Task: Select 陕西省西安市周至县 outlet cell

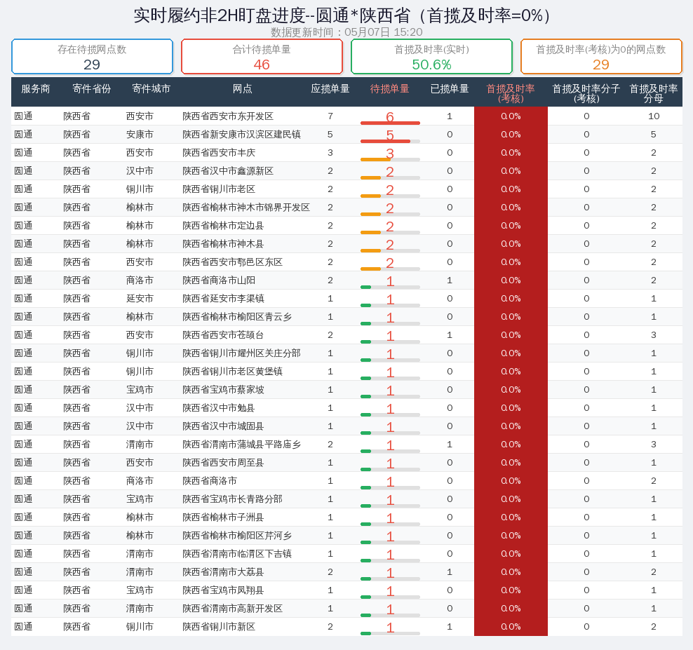Action: [223, 463]
